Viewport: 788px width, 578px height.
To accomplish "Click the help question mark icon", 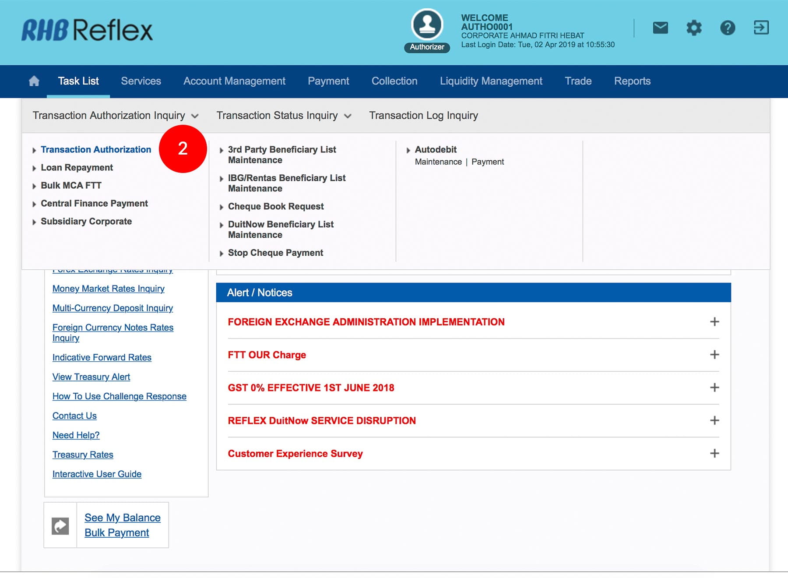I will click(728, 28).
